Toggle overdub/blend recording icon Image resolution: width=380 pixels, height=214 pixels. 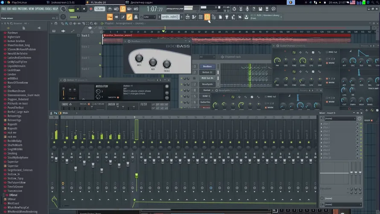click(129, 9)
